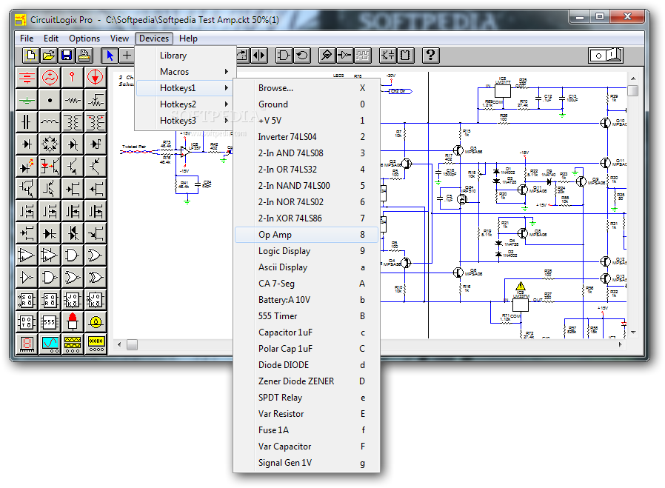Pick the LED component with red arrows
Screen dimensions: 665x488
(x=27, y=166)
